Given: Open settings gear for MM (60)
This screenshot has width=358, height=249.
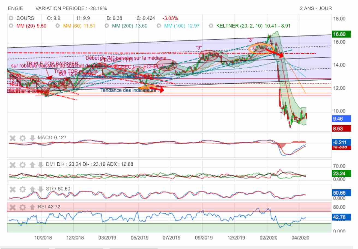Looking at the screenshot, I should pyautogui.click(x=58, y=26).
